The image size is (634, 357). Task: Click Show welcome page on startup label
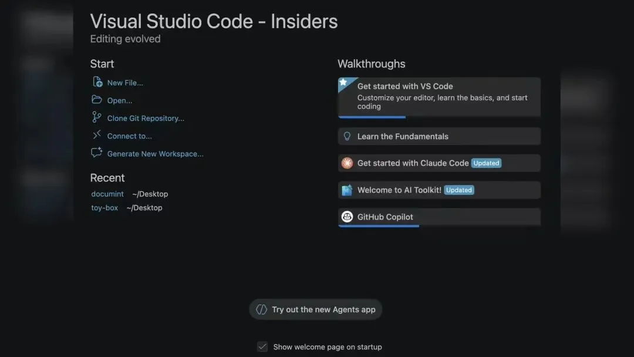coord(328,347)
